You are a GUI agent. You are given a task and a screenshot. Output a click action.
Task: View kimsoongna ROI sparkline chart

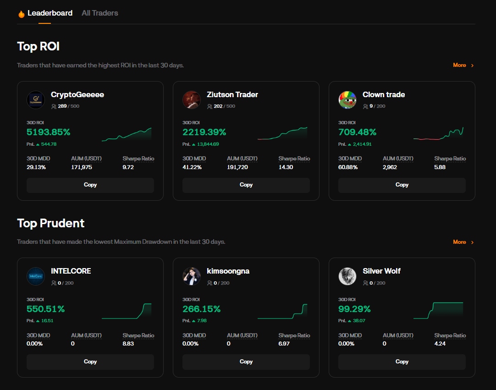click(x=282, y=311)
